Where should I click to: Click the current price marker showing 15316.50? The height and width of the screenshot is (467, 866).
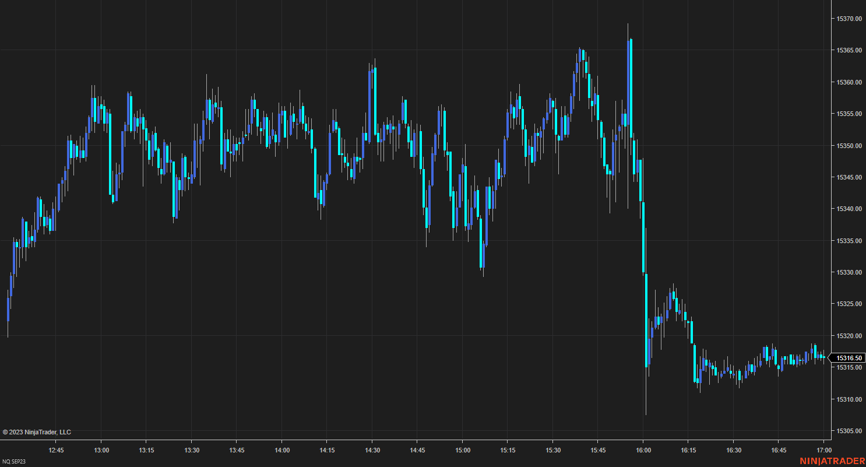tap(850, 356)
